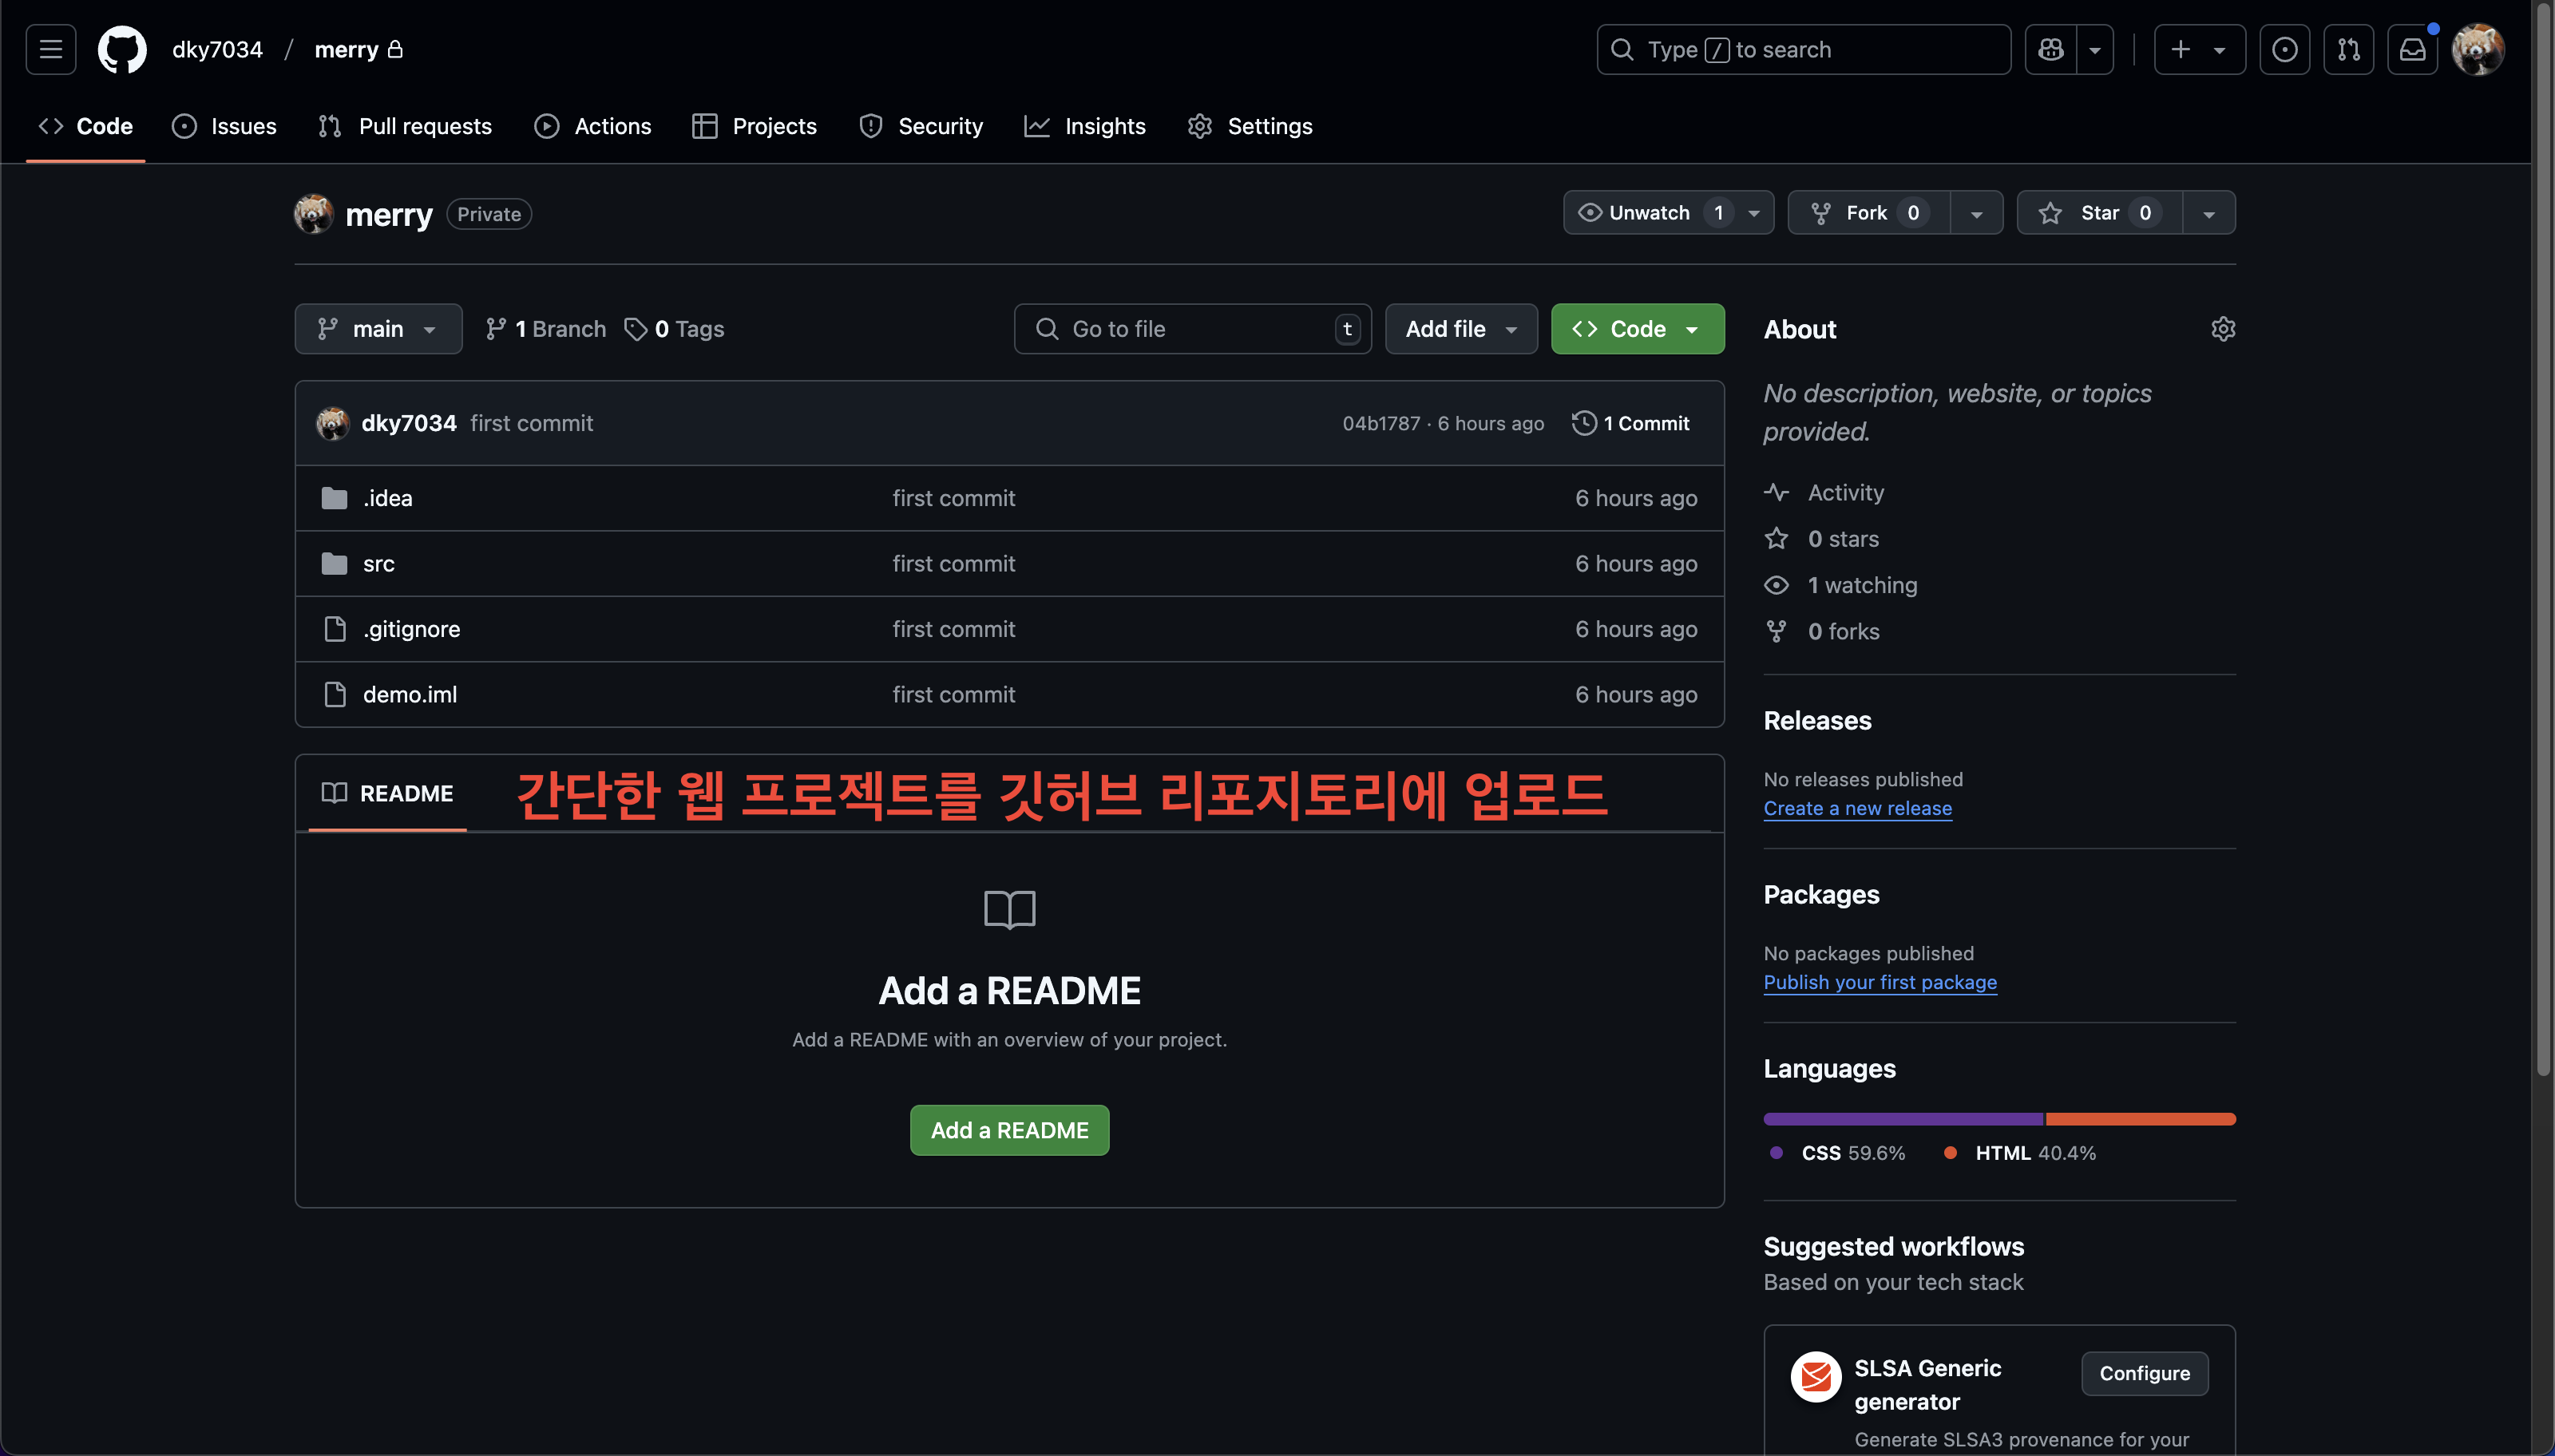Expand the Add file dropdown
Screen dimensions: 2555x1456
[x=1460, y=329]
